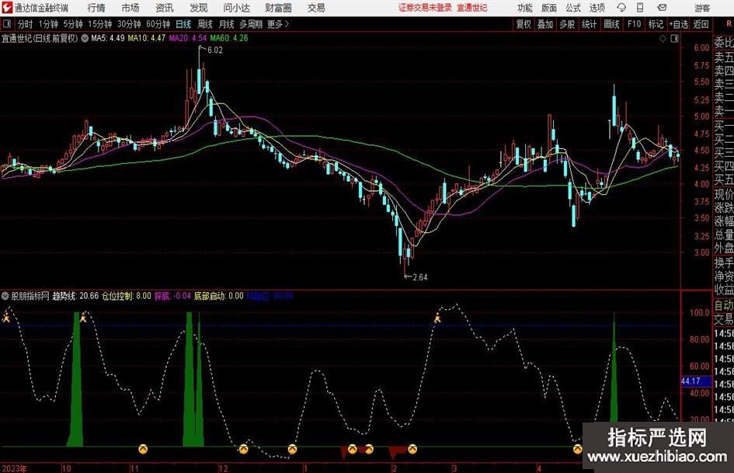The image size is (734, 473).
Task: Open the 选项 menu
Action: click(x=597, y=8)
